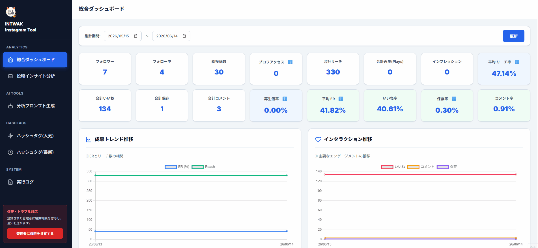Viewport: 538px width, 248px height.
Task: Click 管理者に権限を共有する button
Action: coord(35,234)
